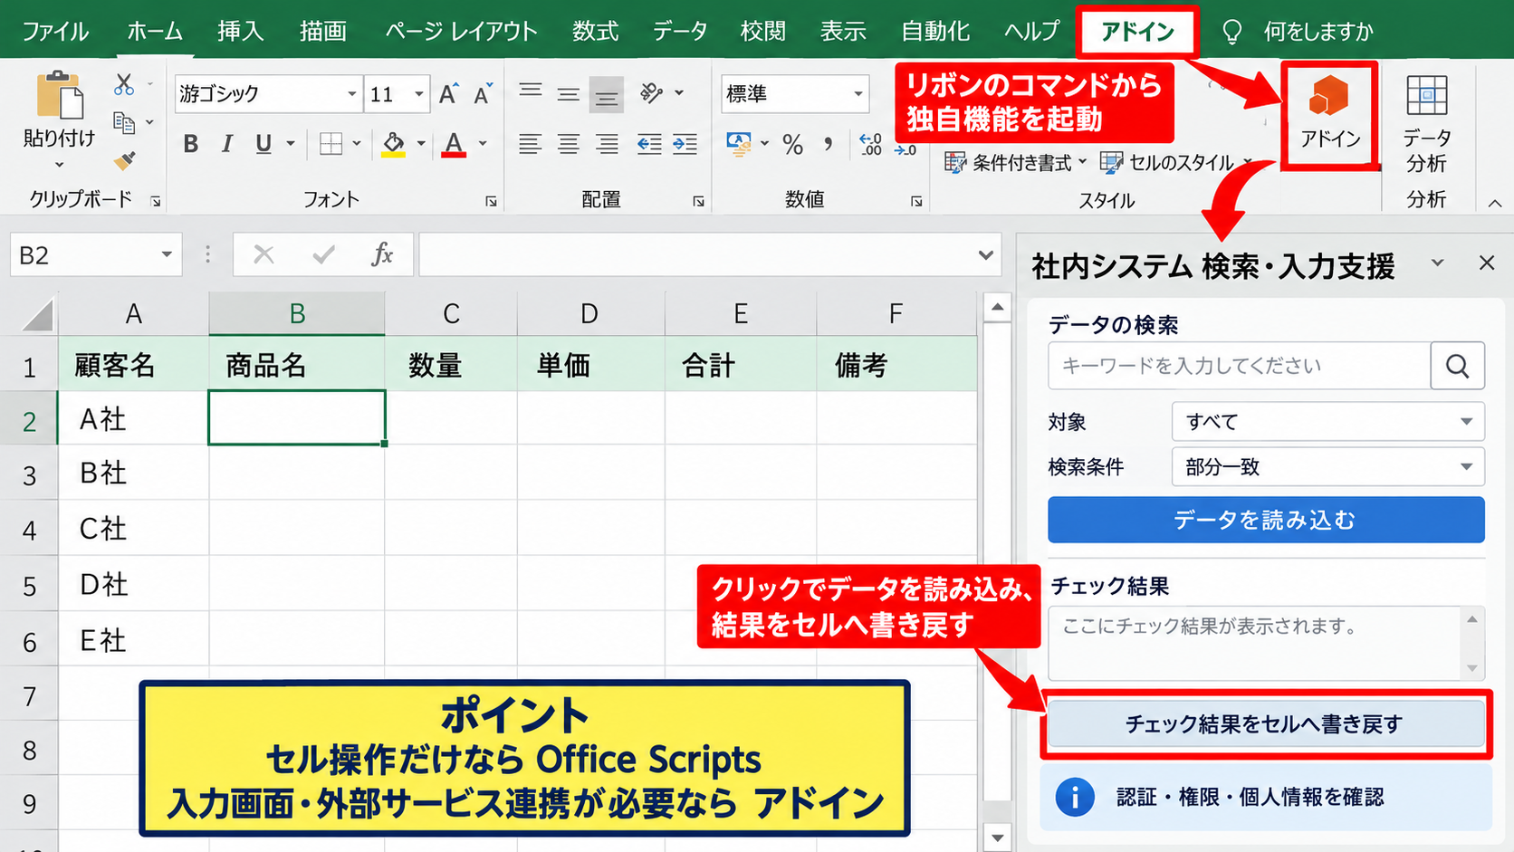Viewport: 1514px width, 852px height.
Task: Click the 認証・権限・個人情報を確認 info bar
Action: point(1266,798)
